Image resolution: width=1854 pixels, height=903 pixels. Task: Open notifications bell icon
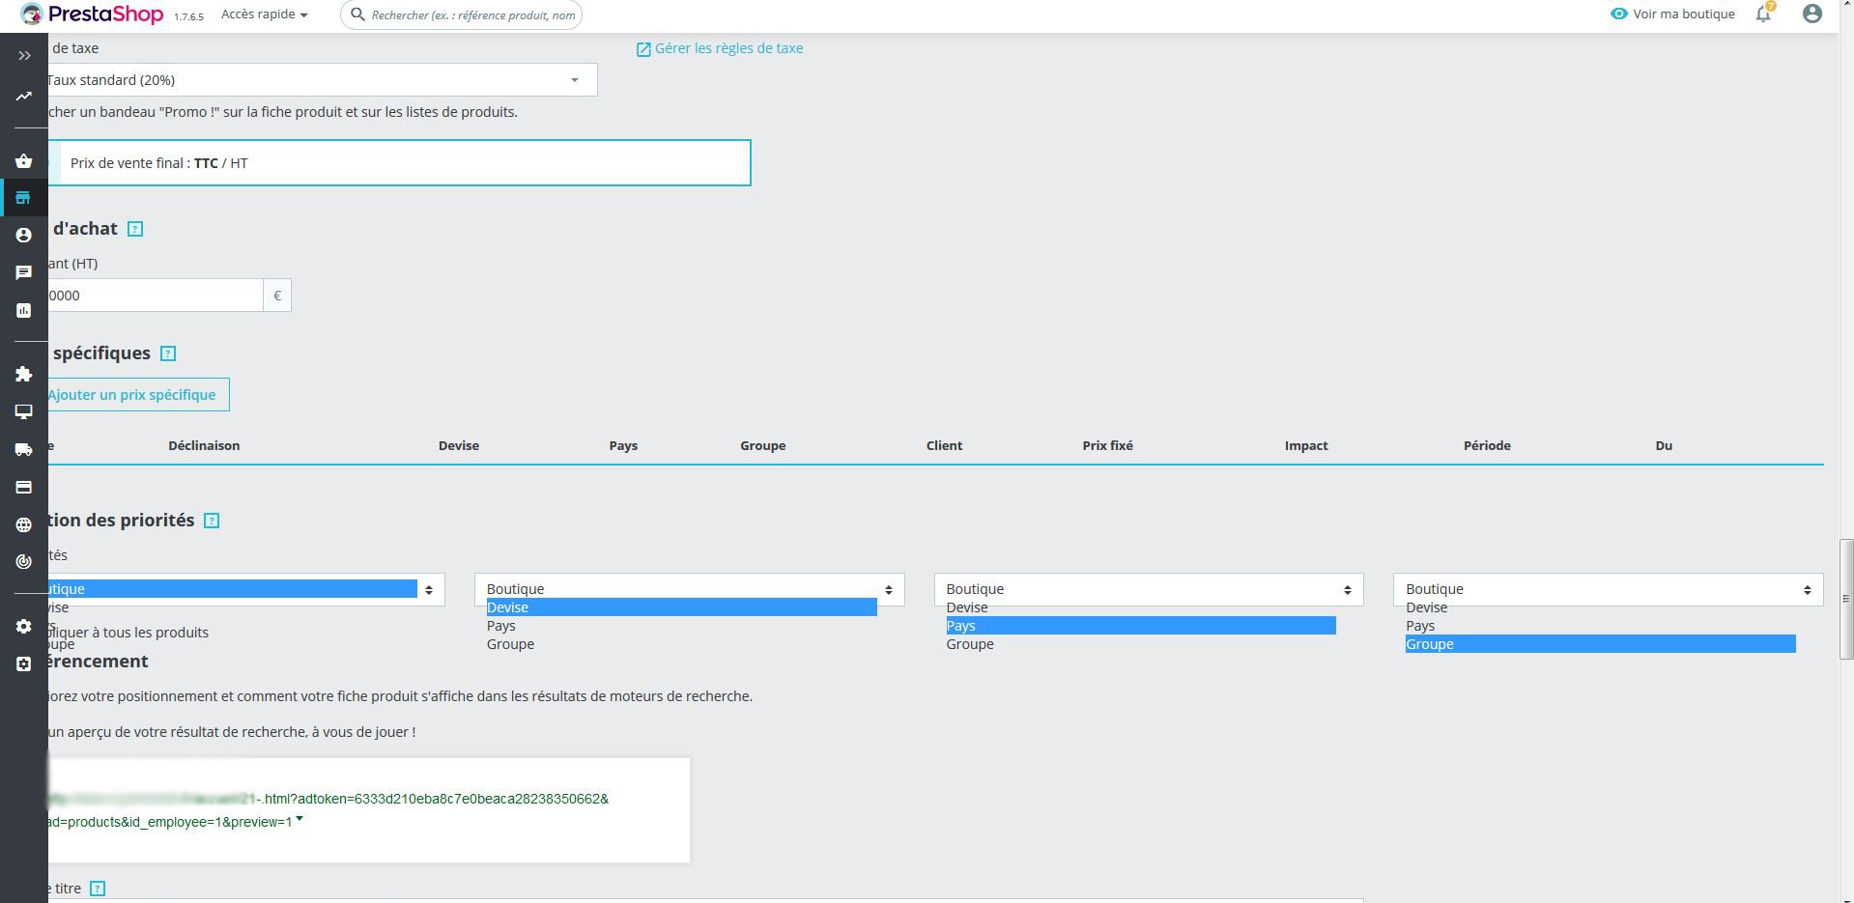pyautogui.click(x=1764, y=14)
